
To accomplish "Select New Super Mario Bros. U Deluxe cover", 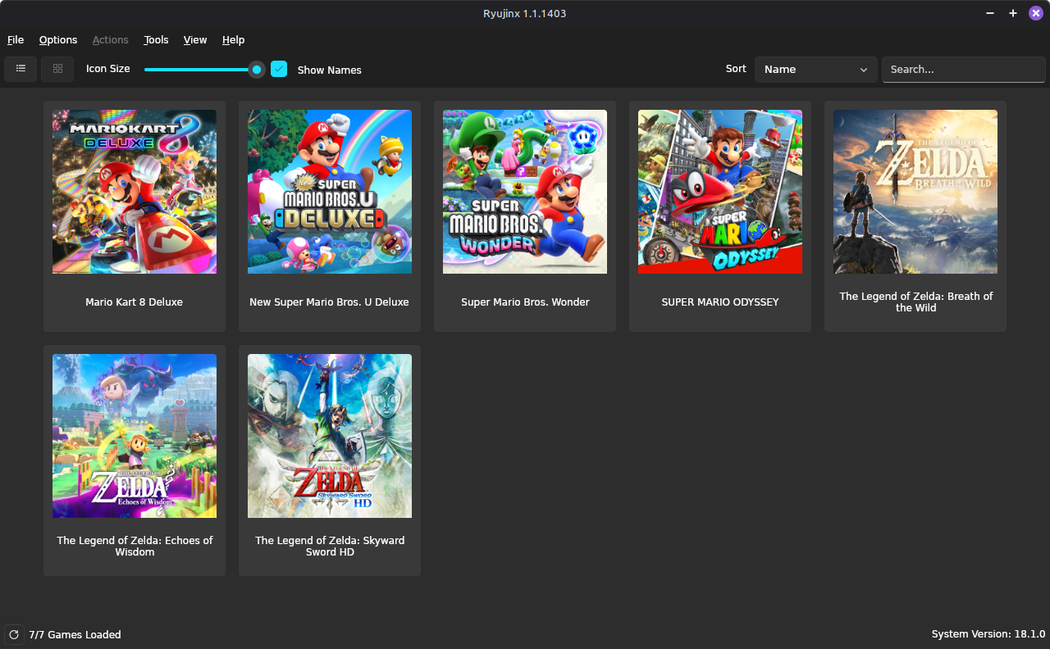I will click(330, 192).
